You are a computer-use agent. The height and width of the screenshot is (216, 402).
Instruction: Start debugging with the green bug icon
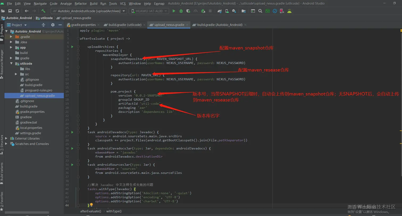coord(181,11)
